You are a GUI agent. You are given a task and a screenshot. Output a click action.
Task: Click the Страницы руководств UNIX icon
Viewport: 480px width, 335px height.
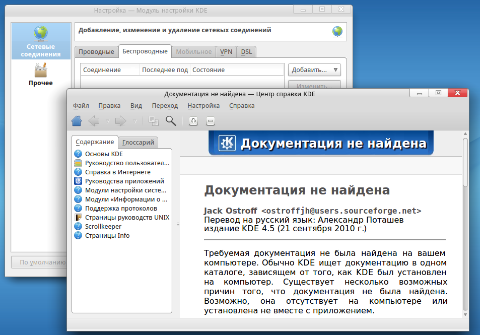tap(78, 218)
